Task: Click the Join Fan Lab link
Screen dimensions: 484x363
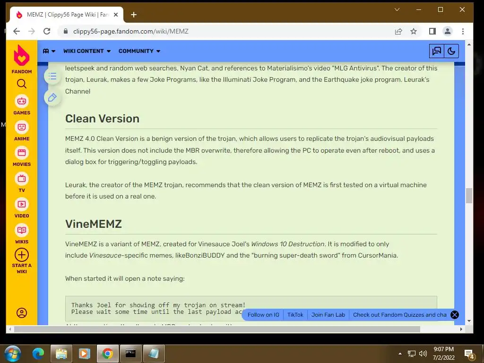Action: click(x=328, y=315)
